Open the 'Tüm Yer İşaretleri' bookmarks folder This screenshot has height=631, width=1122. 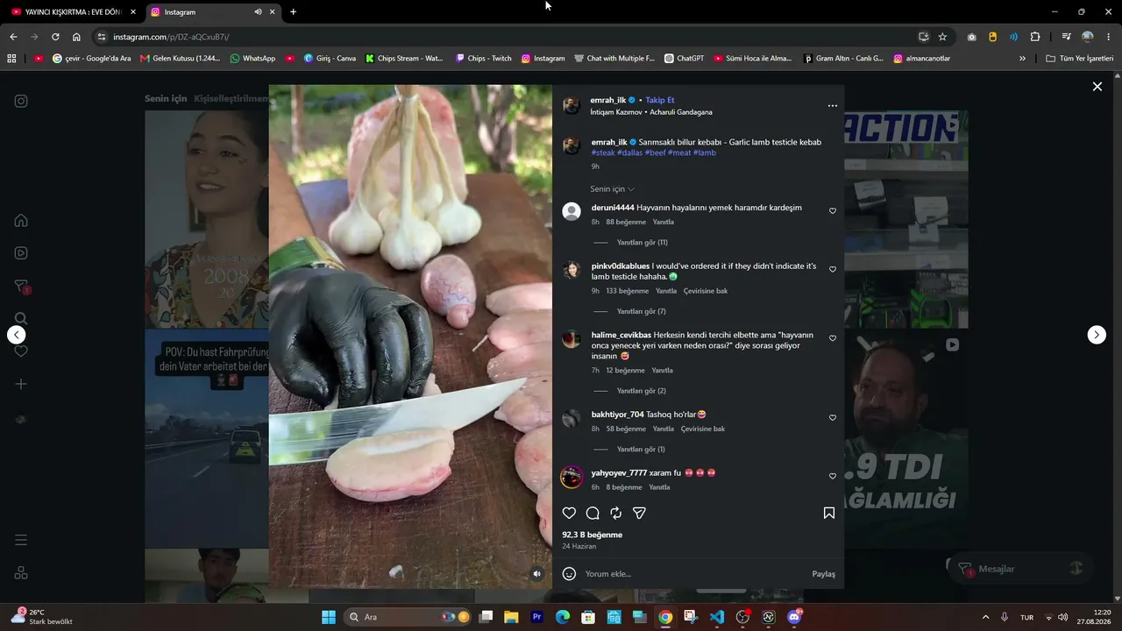(1080, 59)
